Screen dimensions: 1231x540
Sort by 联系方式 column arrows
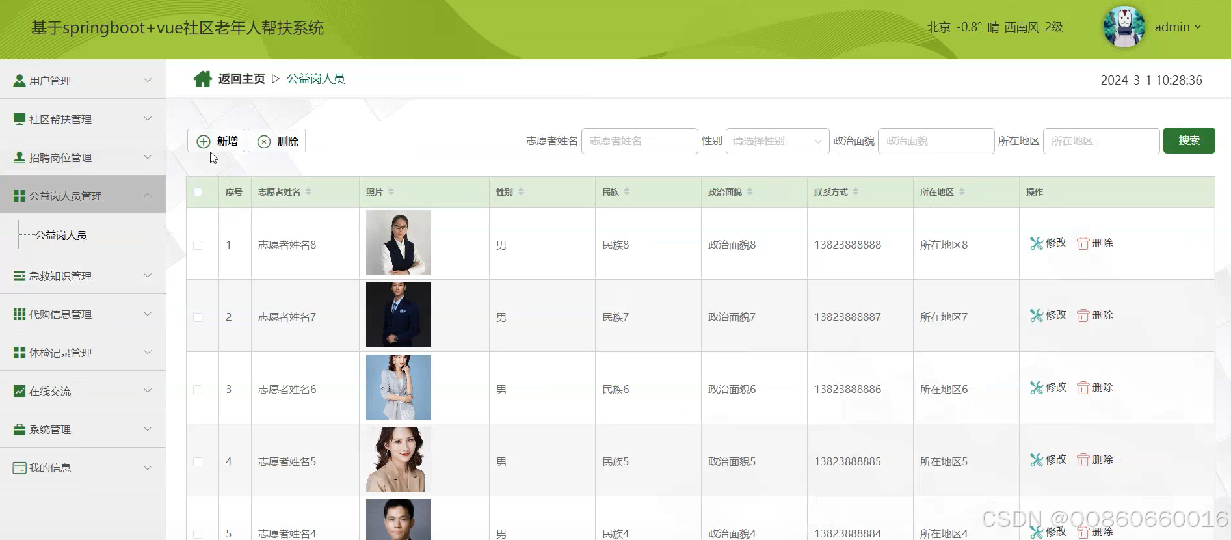pos(856,192)
